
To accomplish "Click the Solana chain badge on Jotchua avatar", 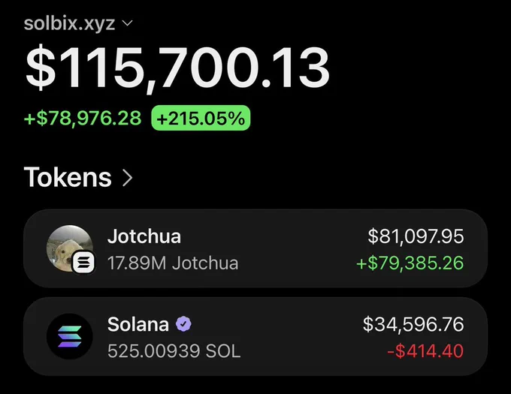I will [83, 262].
